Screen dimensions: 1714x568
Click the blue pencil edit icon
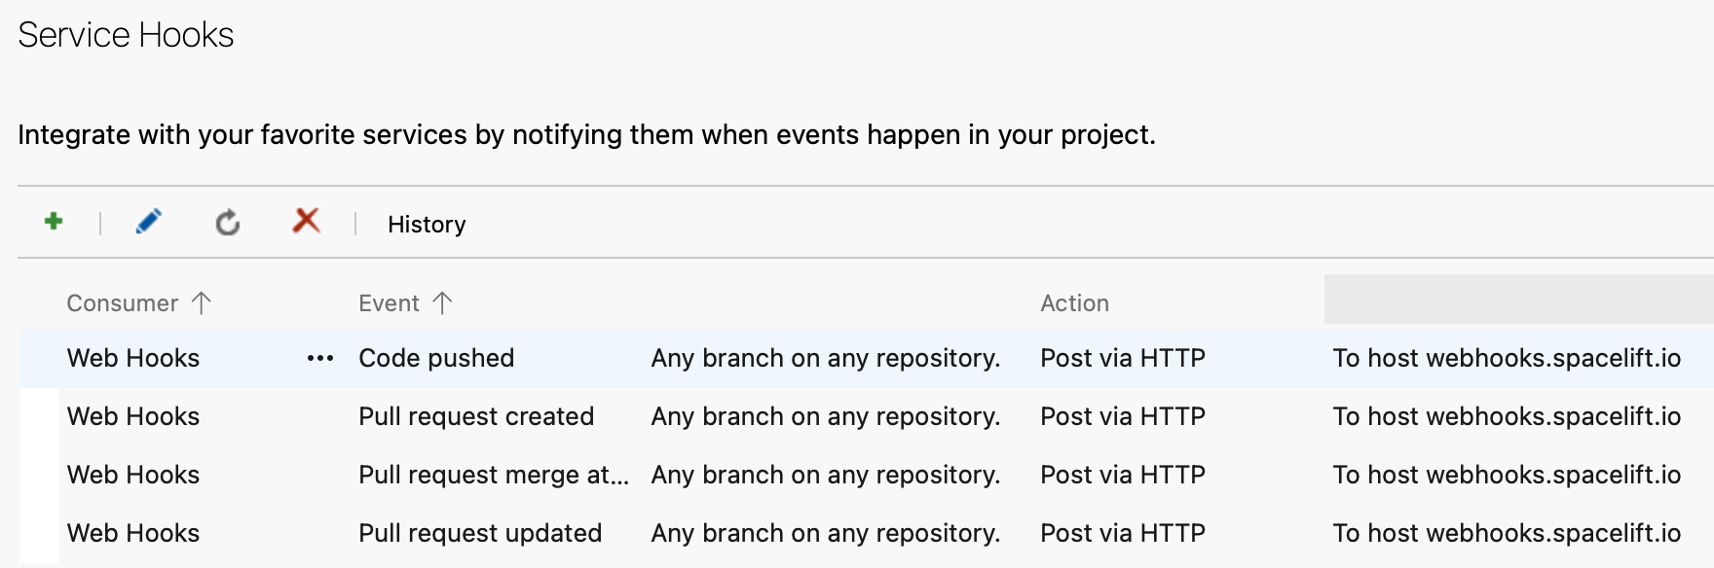tap(148, 222)
